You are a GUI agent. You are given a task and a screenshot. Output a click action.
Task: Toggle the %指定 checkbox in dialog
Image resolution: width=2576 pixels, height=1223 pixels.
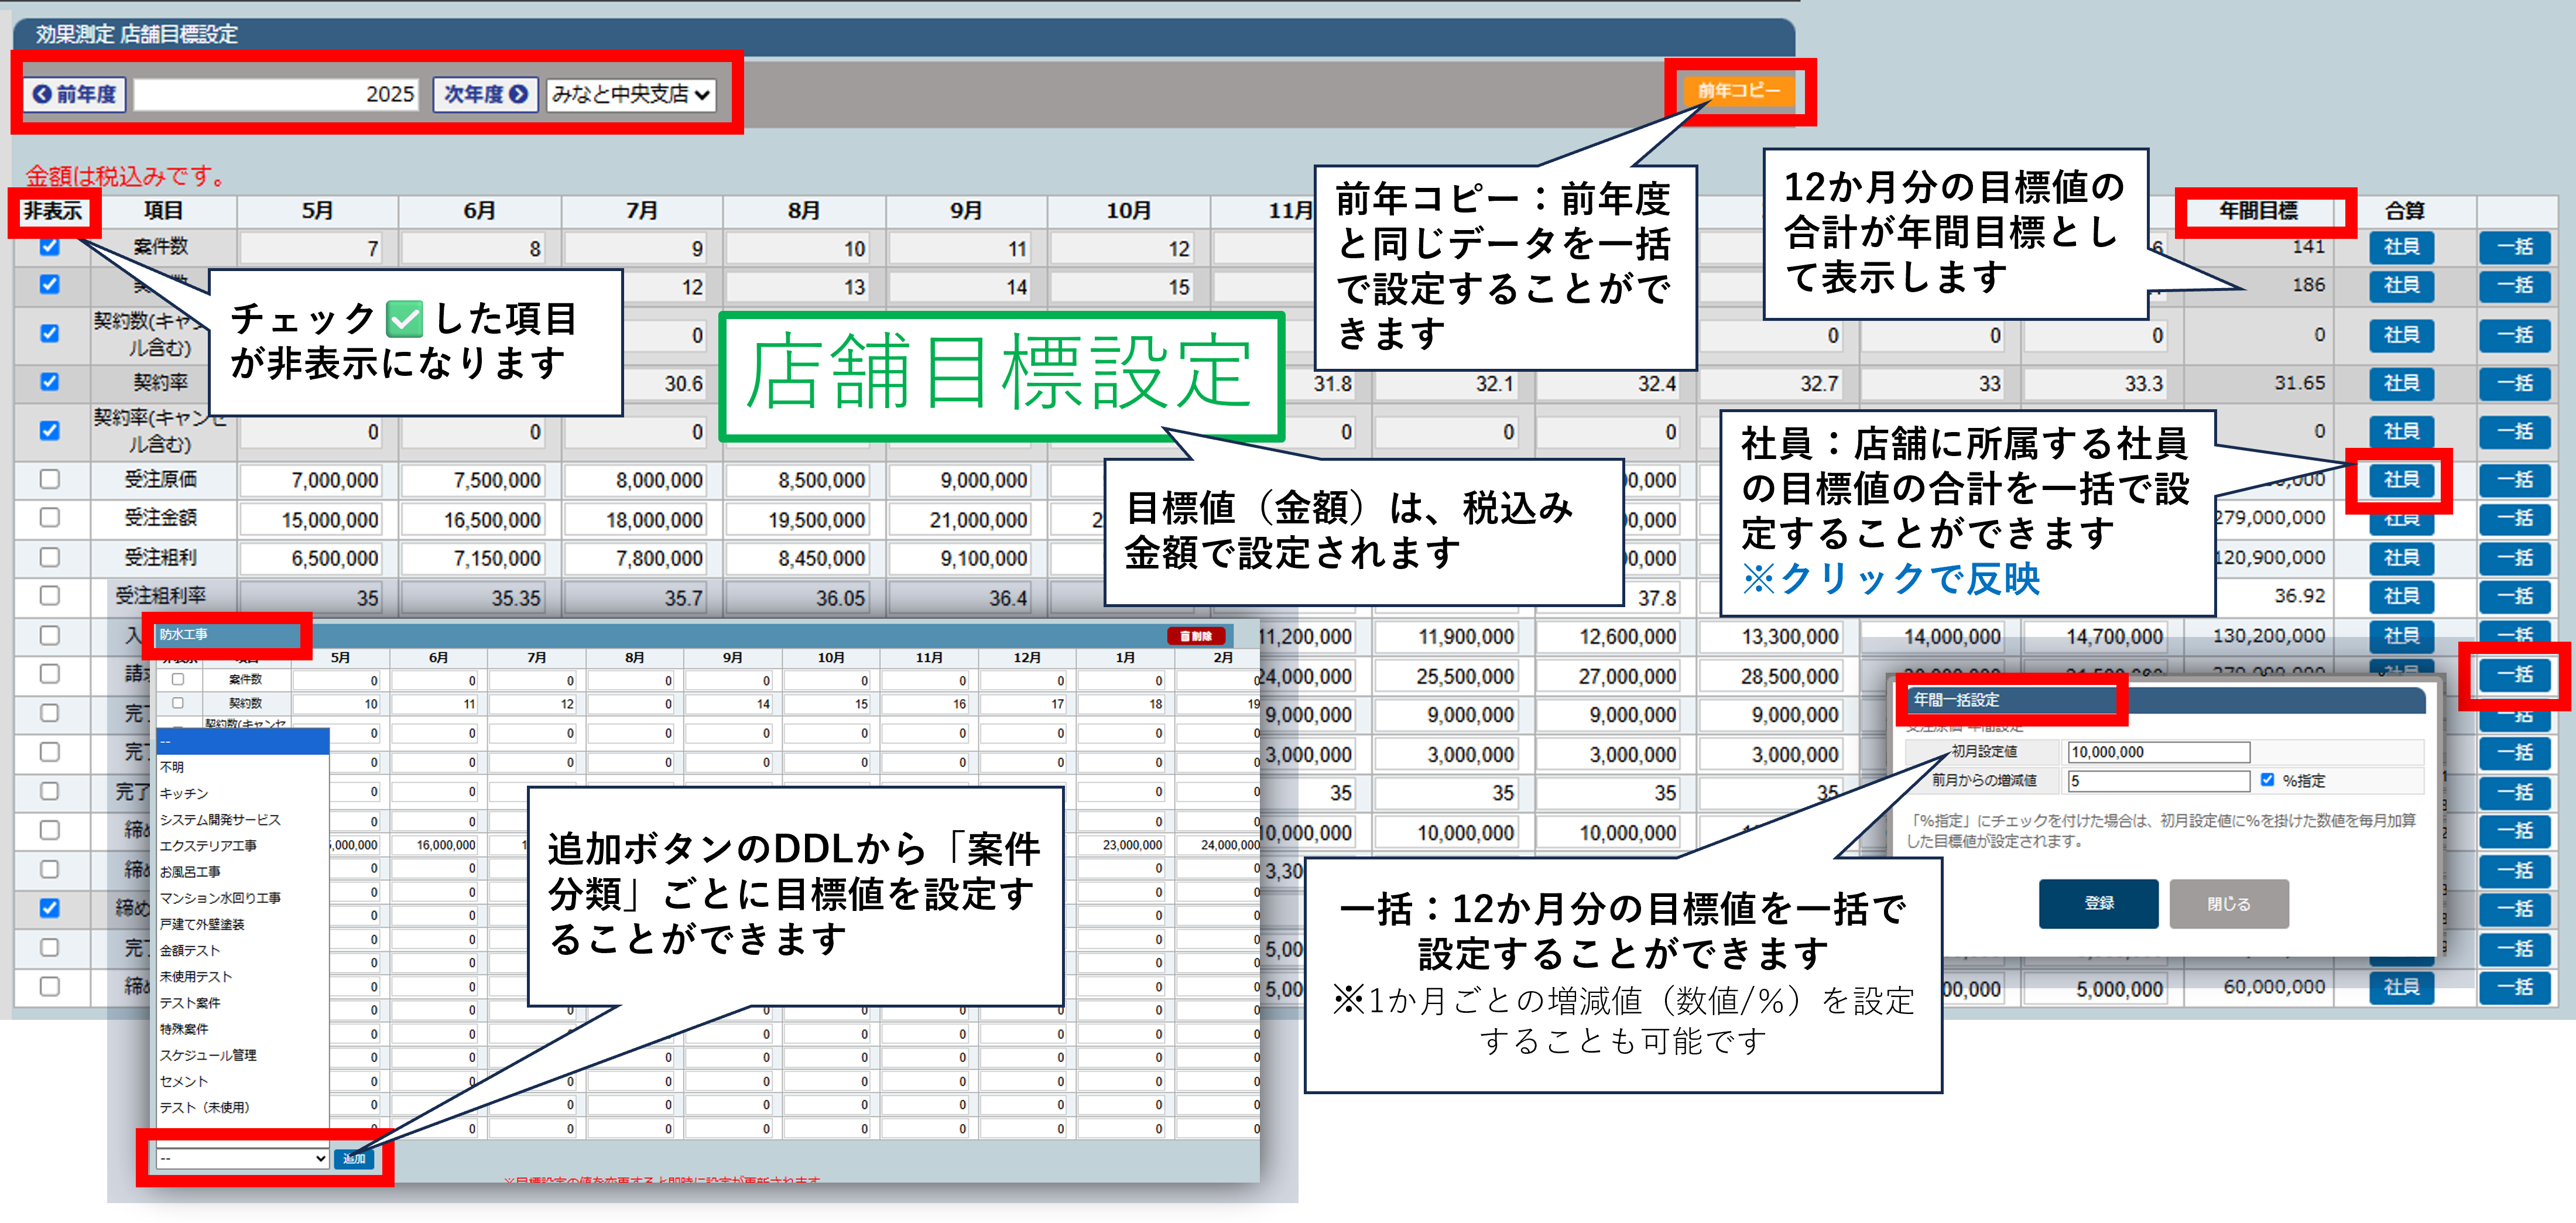tap(2267, 780)
